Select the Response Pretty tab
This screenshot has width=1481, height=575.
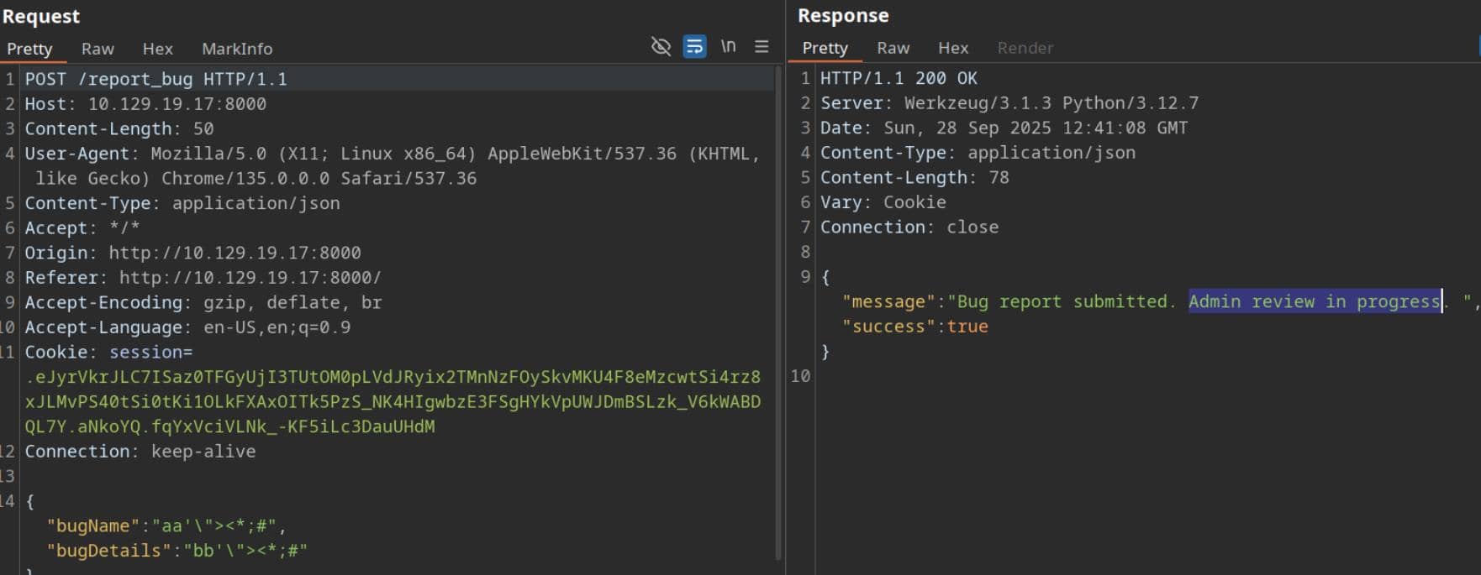tap(825, 48)
